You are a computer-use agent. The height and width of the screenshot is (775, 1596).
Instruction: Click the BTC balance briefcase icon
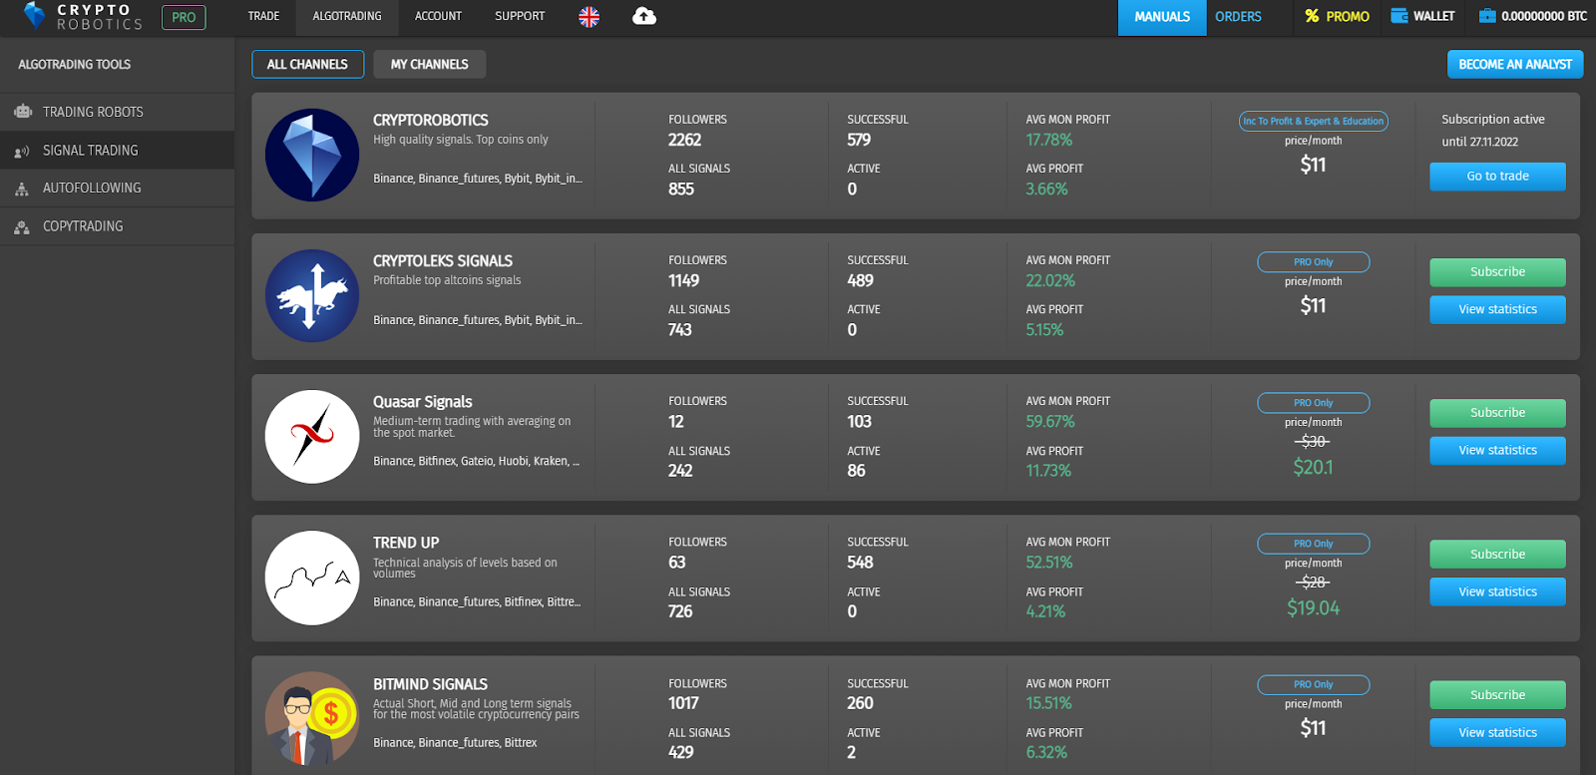click(1487, 16)
